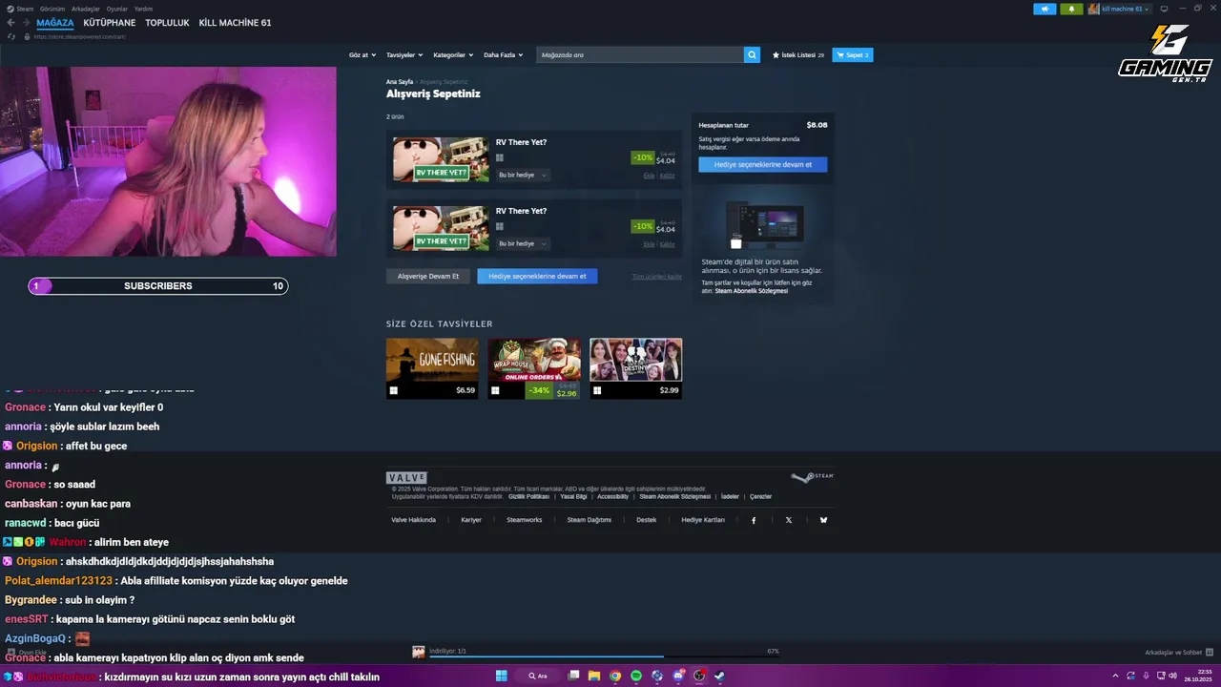Viewport: 1221px width, 687px height.
Task: Click the downloading game icon in status bar
Action: pyautogui.click(x=418, y=652)
